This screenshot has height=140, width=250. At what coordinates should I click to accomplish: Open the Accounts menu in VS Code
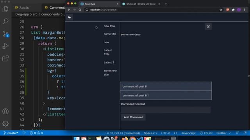click(5, 111)
